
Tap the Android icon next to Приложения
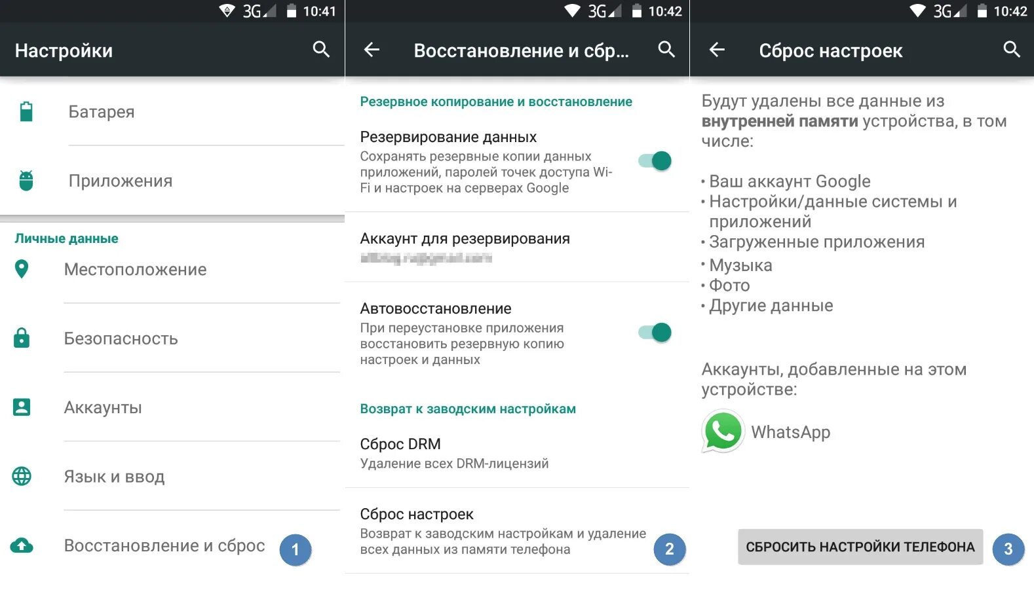[x=26, y=181]
